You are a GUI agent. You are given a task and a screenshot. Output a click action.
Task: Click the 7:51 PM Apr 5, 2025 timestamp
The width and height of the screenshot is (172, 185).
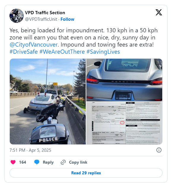coord(30,150)
